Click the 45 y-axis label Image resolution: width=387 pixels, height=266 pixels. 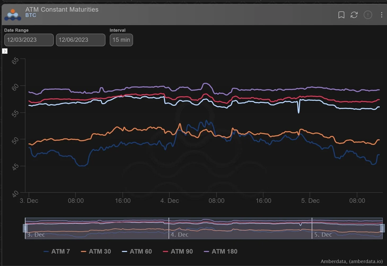click(15, 167)
